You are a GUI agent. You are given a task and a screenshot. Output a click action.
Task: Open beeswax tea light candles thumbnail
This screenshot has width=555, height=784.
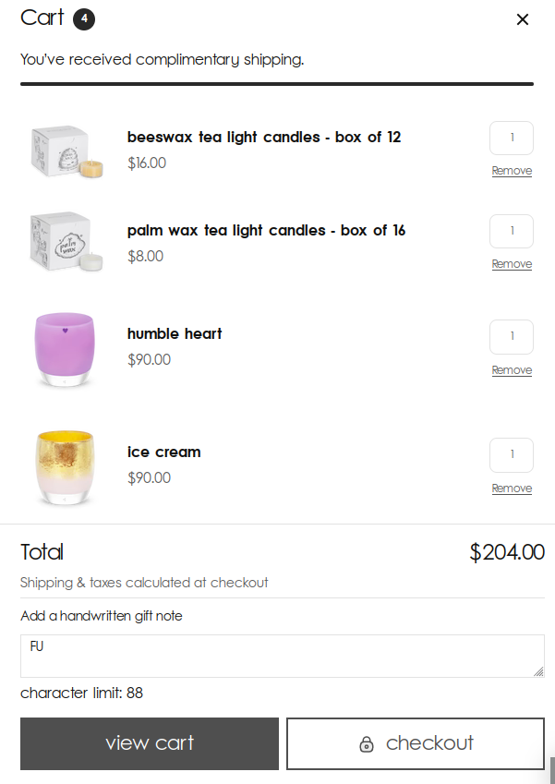click(65, 151)
